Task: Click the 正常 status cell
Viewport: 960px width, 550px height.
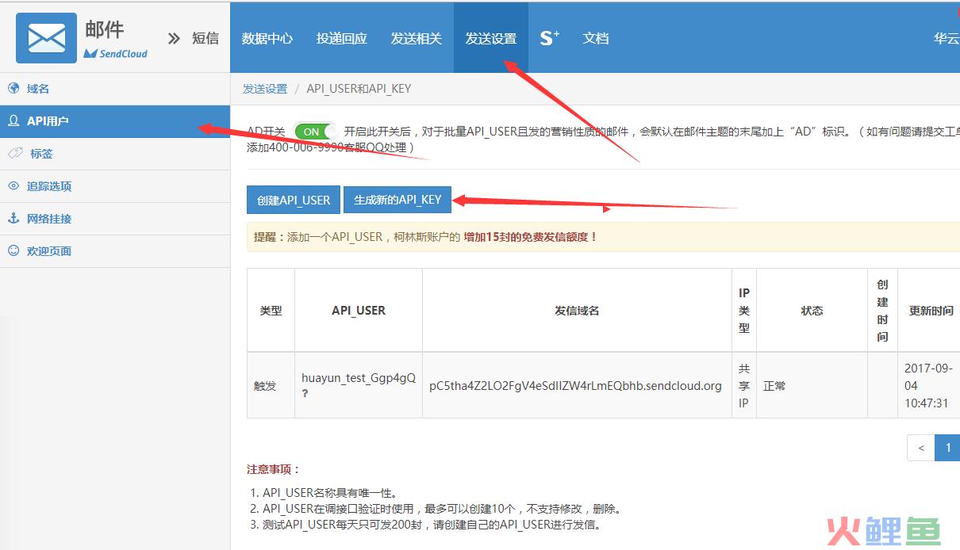Action: pyautogui.click(x=812, y=385)
